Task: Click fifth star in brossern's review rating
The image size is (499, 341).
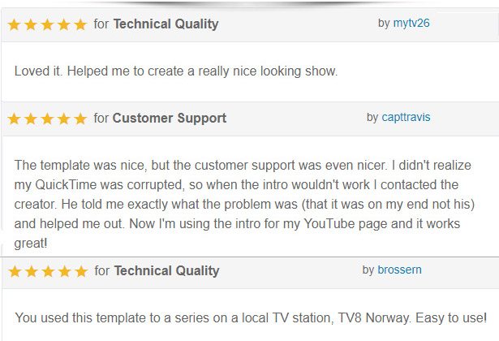Action: [x=81, y=271]
